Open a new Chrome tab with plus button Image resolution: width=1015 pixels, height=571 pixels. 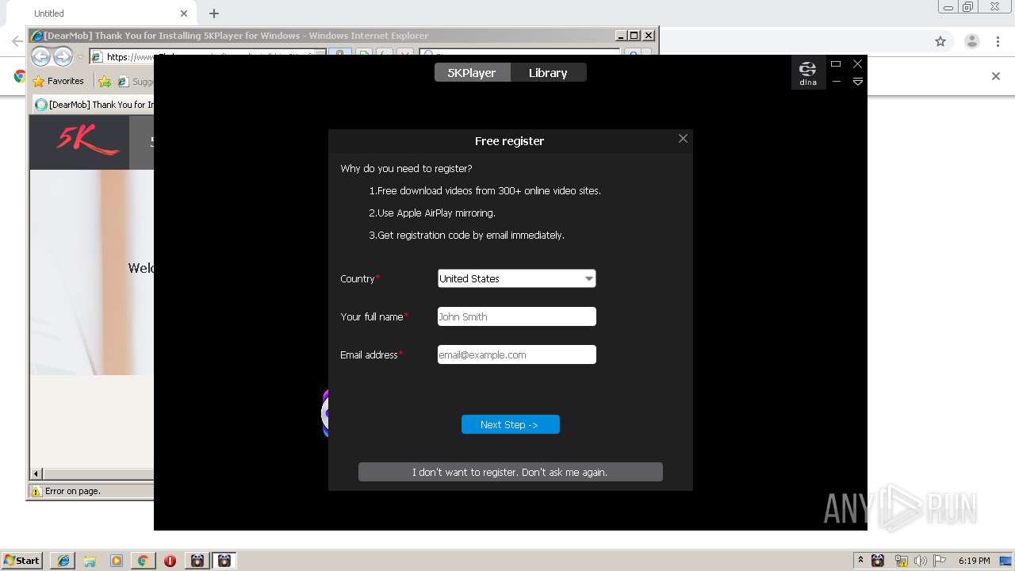point(214,13)
